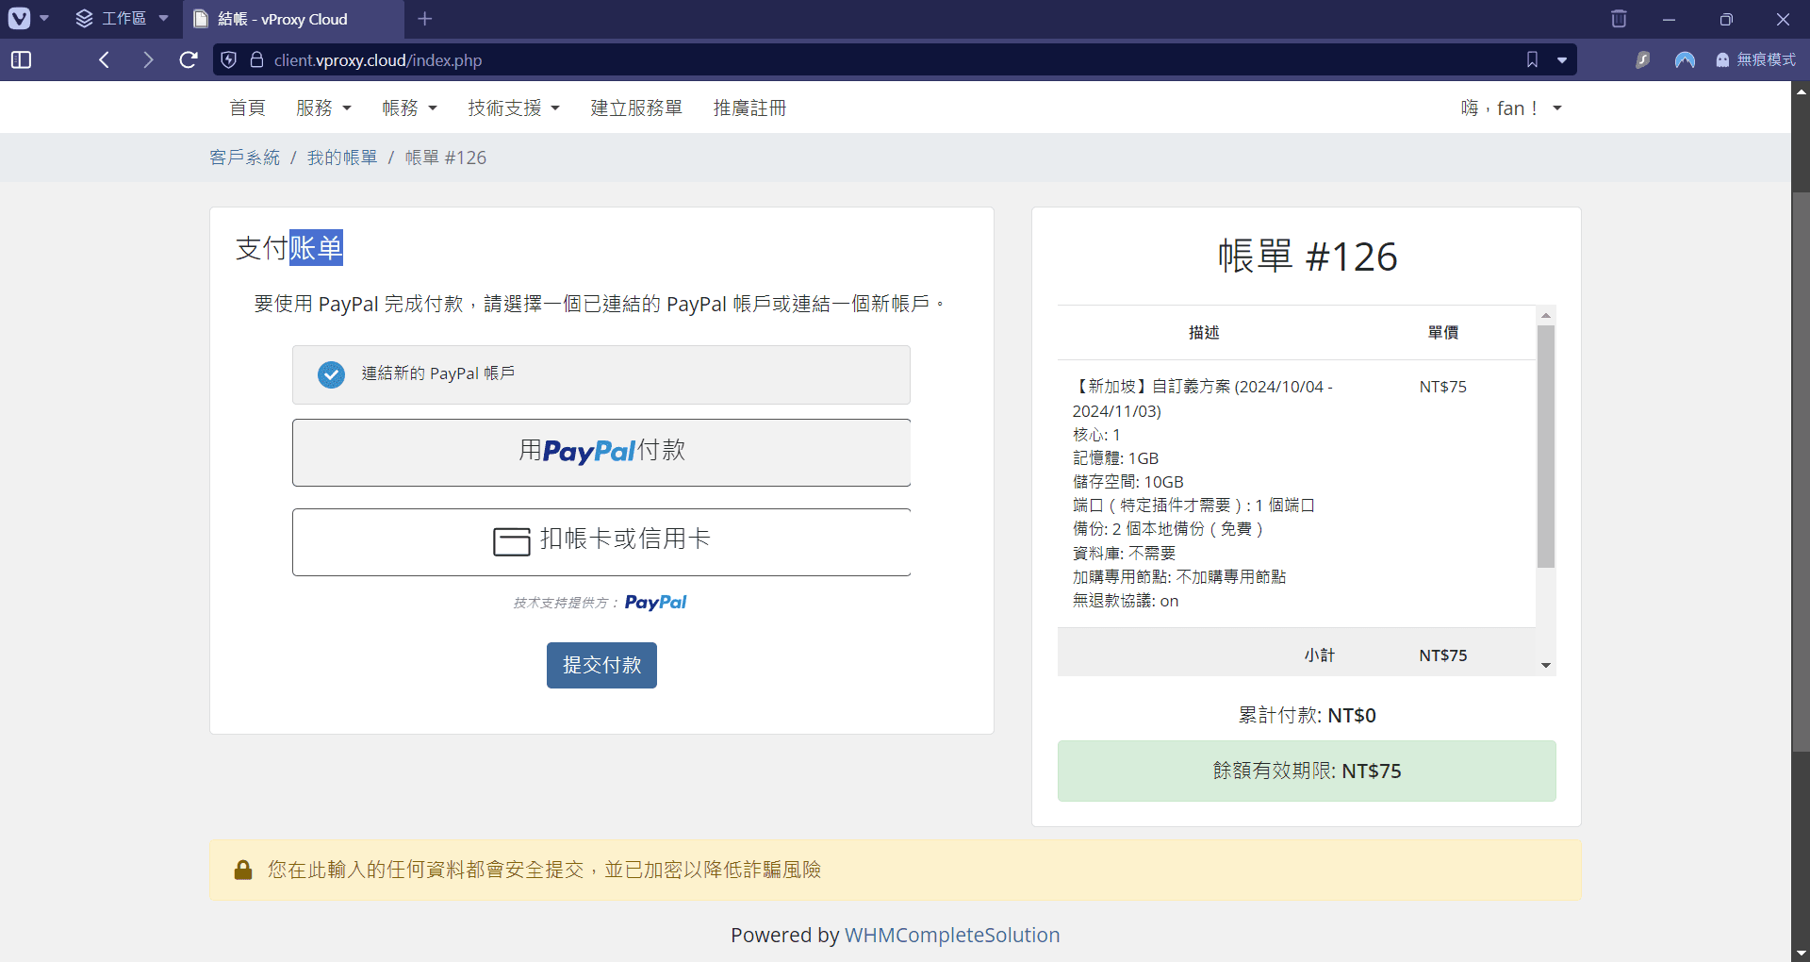Open the closed tabs trash icon
The image size is (1810, 962).
coord(1619,19)
